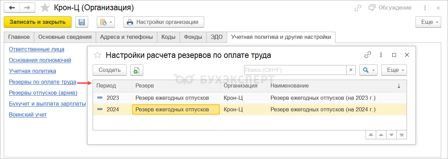Open the Учетная политика link
This screenshot has height=159, width=448.
[32, 71]
